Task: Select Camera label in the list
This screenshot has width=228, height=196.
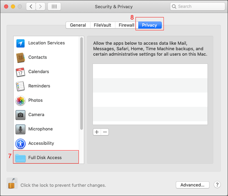Action: click(x=36, y=115)
